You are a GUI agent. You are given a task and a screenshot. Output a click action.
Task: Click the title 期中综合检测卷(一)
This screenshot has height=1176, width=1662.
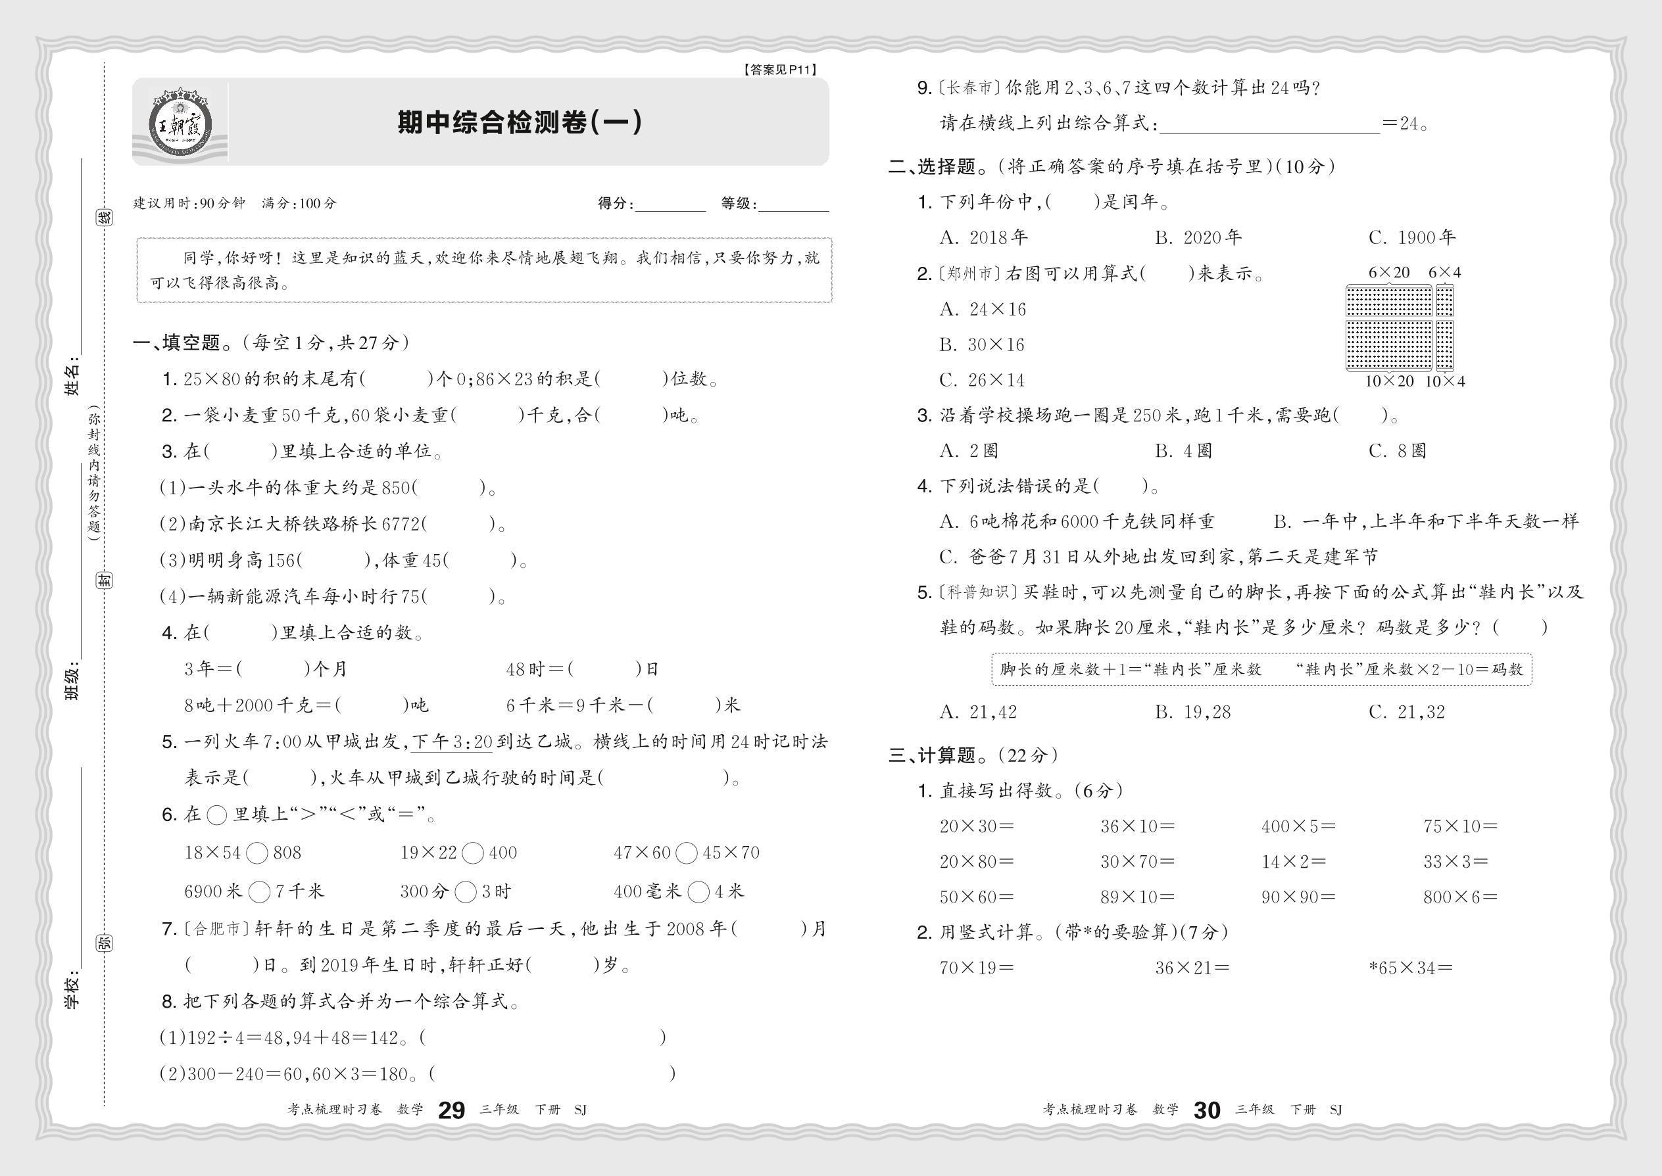coord(520,122)
